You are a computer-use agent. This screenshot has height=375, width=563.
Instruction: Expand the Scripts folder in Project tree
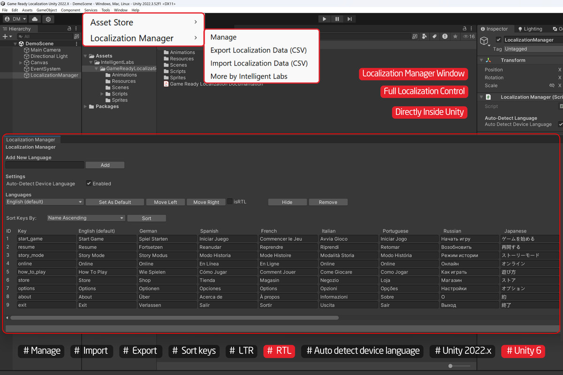[x=102, y=94]
